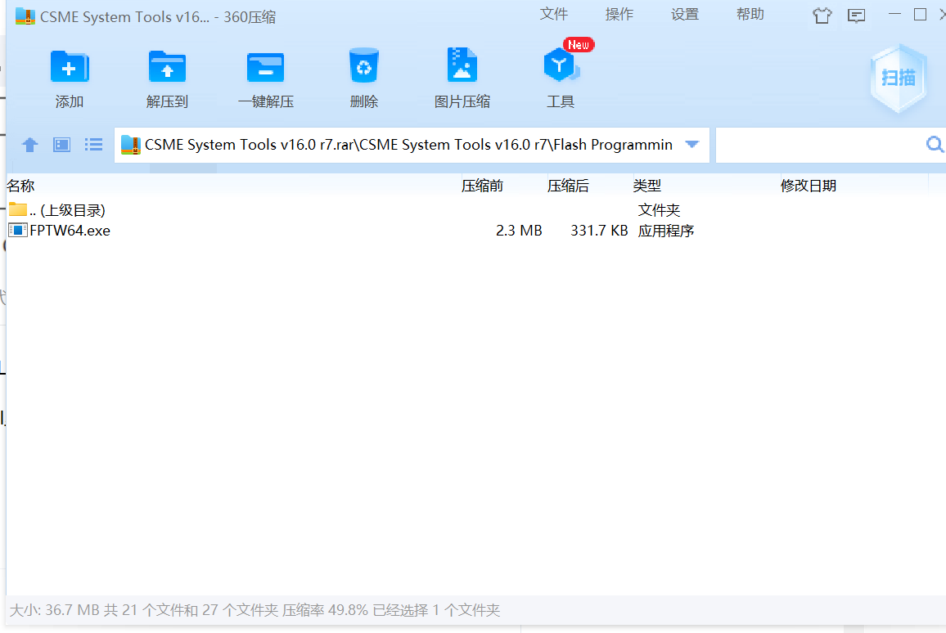Maximize the 360压缩 window
Image resolution: width=946 pixels, height=633 pixels.
(x=920, y=15)
